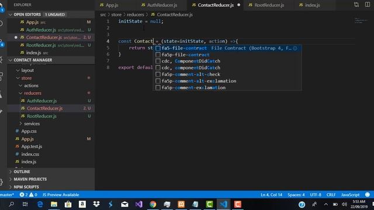The width and height of the screenshot is (374, 210).
Task: Click the errors count icon in status bar
Action: click(22, 194)
